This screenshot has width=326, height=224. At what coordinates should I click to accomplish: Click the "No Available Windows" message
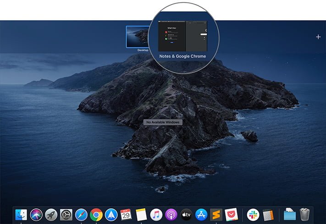pos(163,122)
